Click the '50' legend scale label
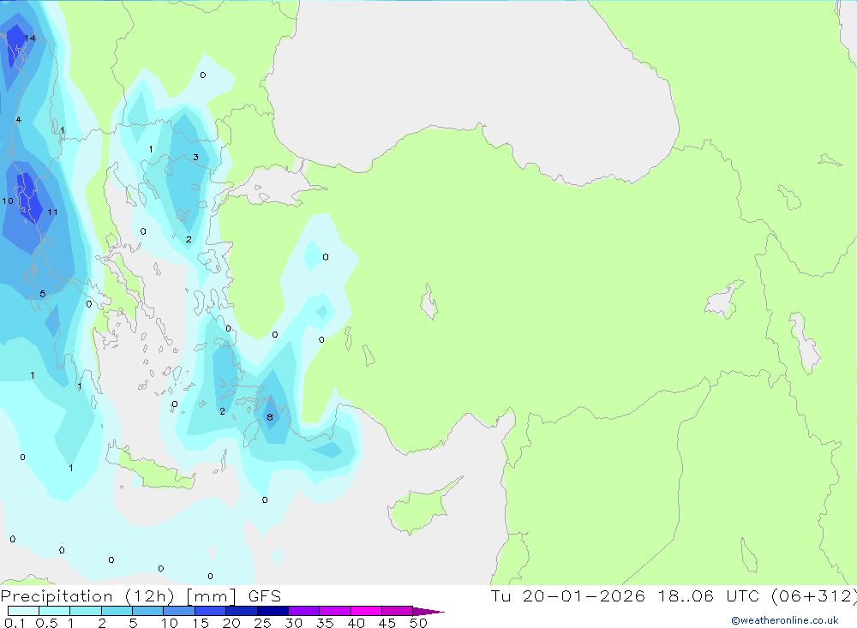Image resolution: width=857 pixels, height=628 pixels. click(418, 623)
